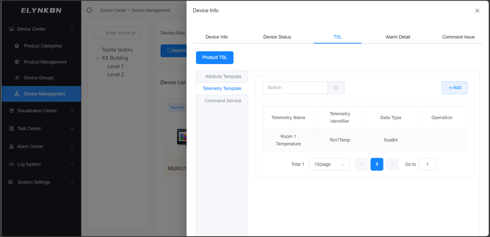Screen dimensions: 490x237
Task: Click the Product TSL button
Action: coord(215,58)
